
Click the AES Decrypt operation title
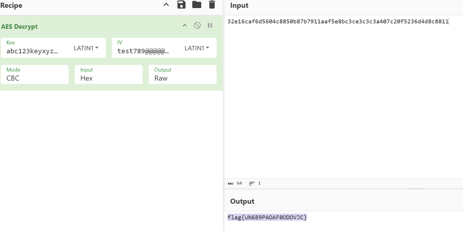click(19, 26)
